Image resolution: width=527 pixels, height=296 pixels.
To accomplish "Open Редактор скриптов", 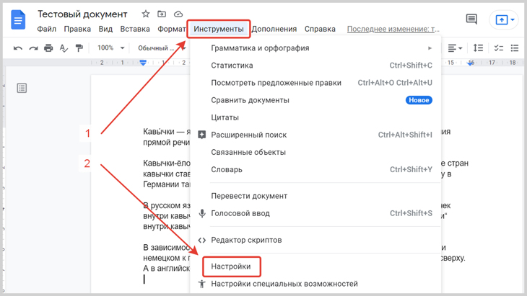I will coord(316,240).
